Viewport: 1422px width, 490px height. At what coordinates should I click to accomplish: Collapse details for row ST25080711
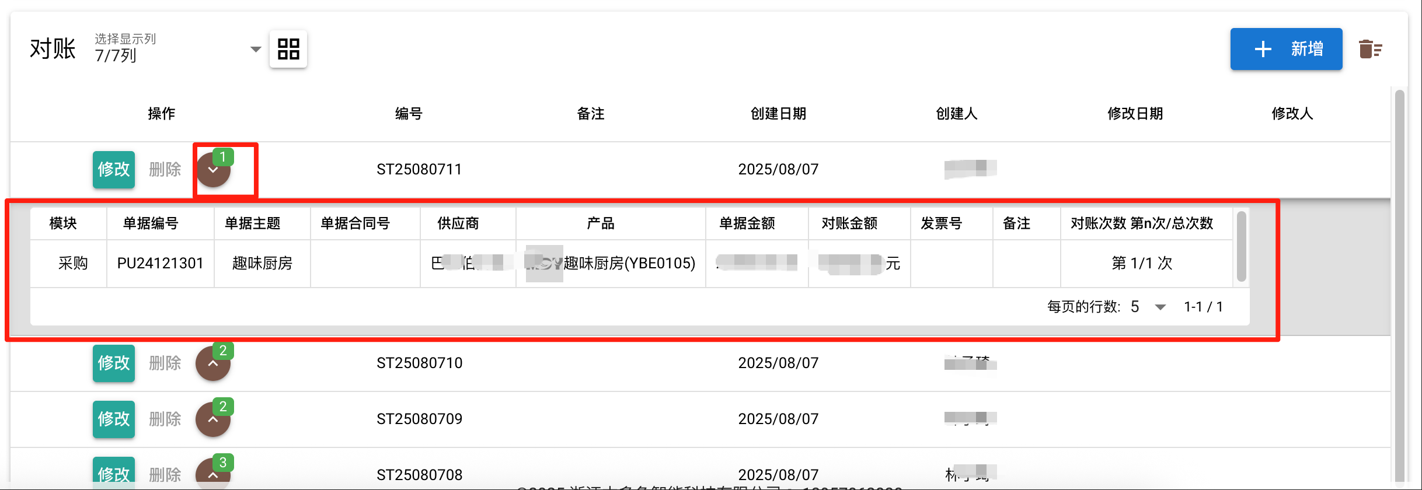213,170
